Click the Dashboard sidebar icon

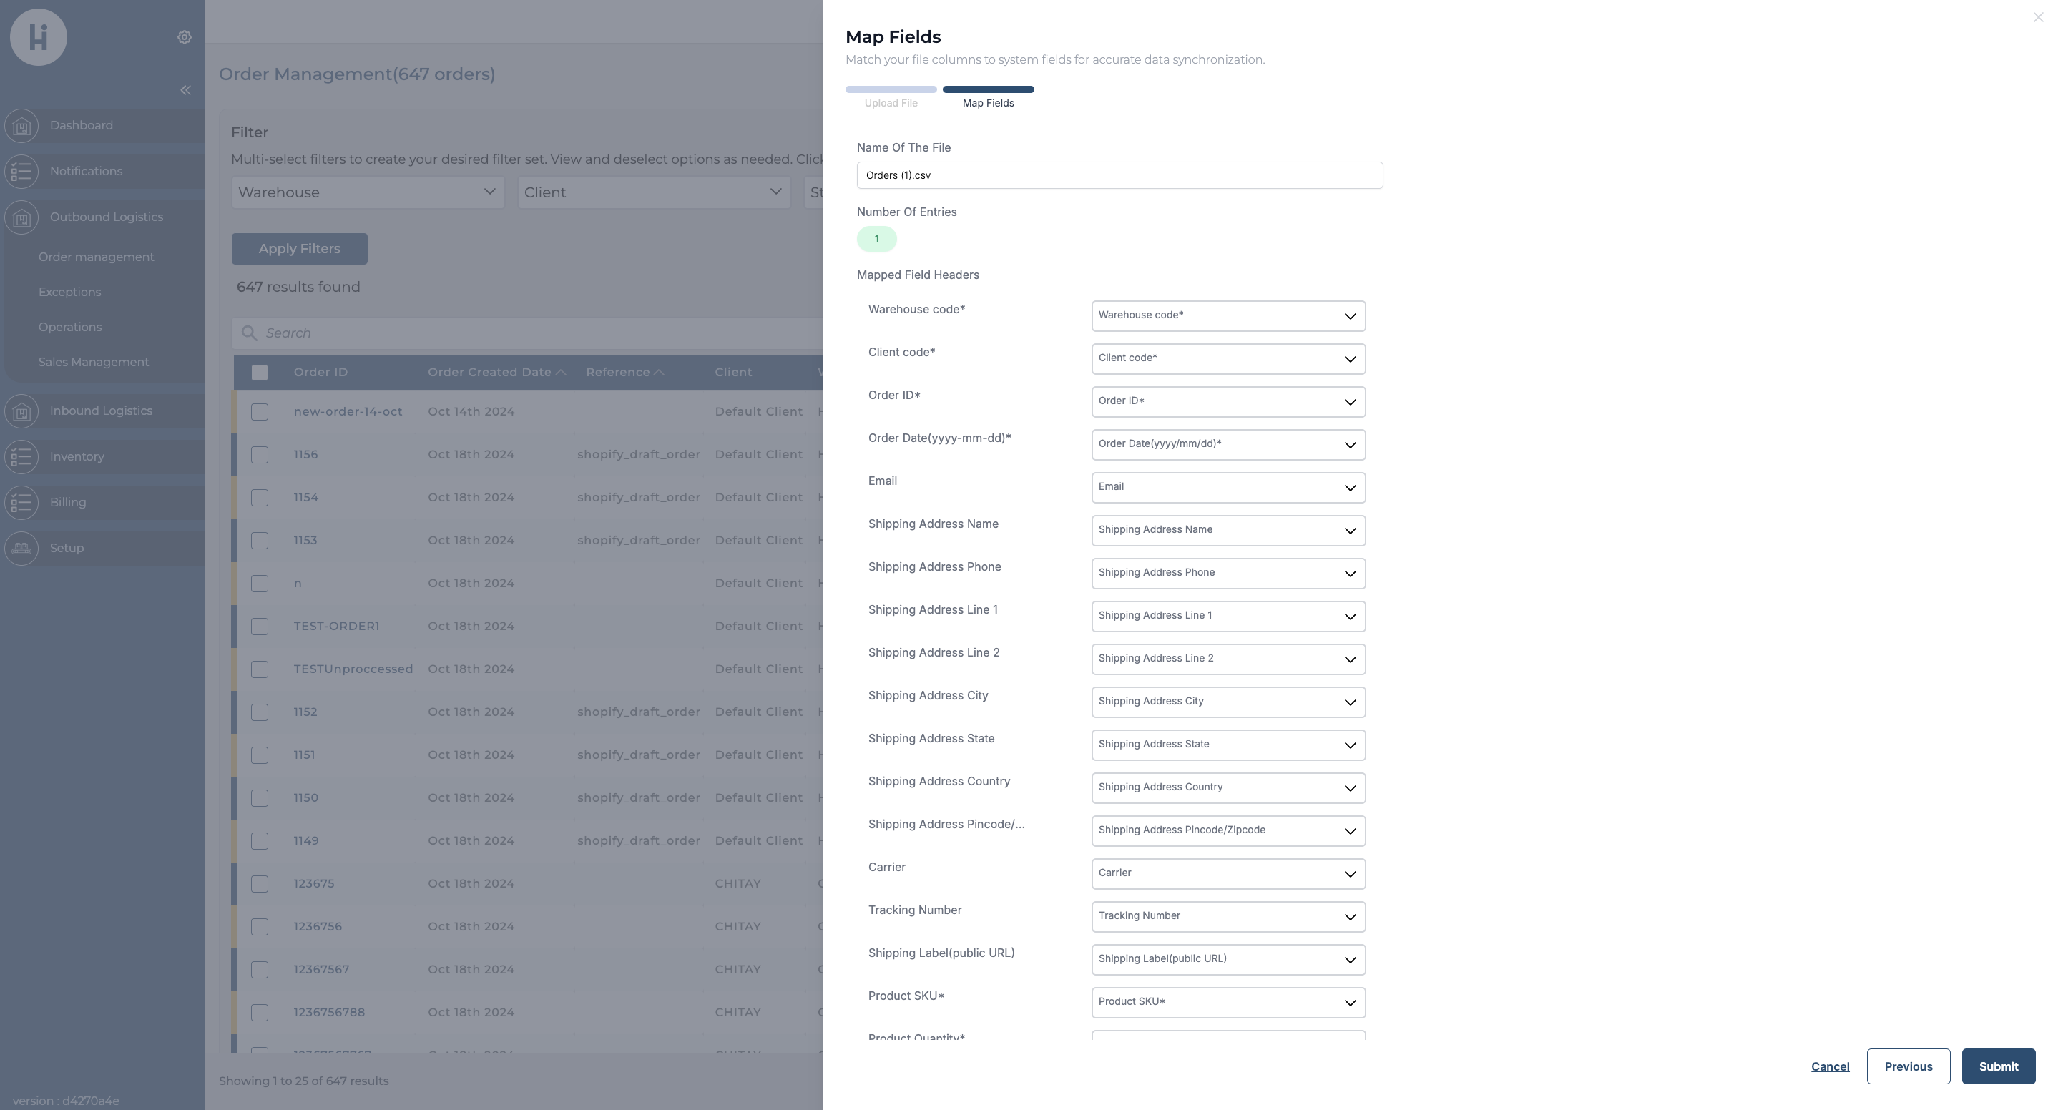point(21,126)
